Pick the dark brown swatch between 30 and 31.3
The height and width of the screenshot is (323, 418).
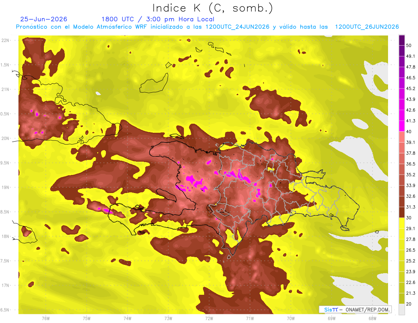pos(402,212)
